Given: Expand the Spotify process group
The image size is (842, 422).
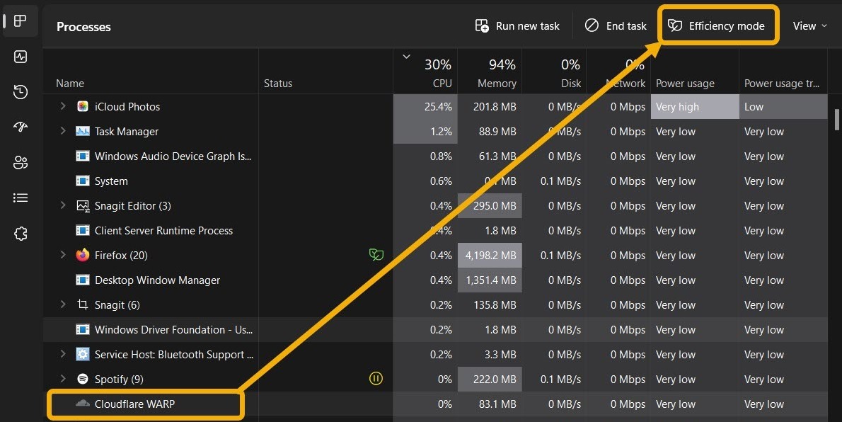Looking at the screenshot, I should [62, 379].
